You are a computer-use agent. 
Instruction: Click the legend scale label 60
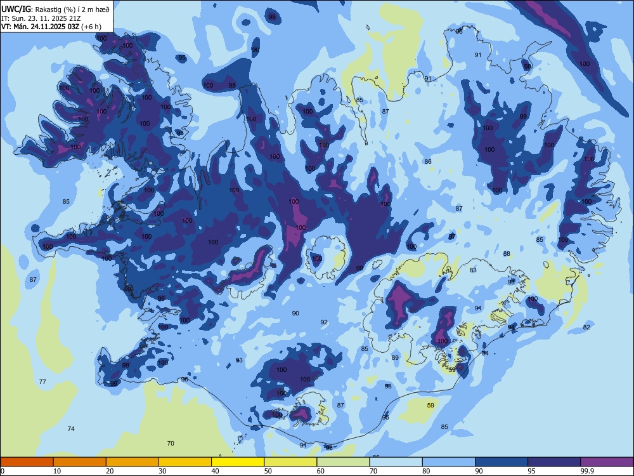(x=321, y=471)
